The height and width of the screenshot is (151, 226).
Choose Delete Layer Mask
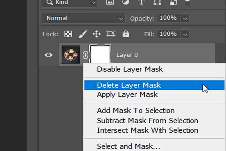pos(129,85)
